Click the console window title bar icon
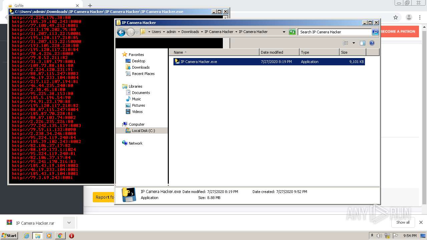 (12, 11)
